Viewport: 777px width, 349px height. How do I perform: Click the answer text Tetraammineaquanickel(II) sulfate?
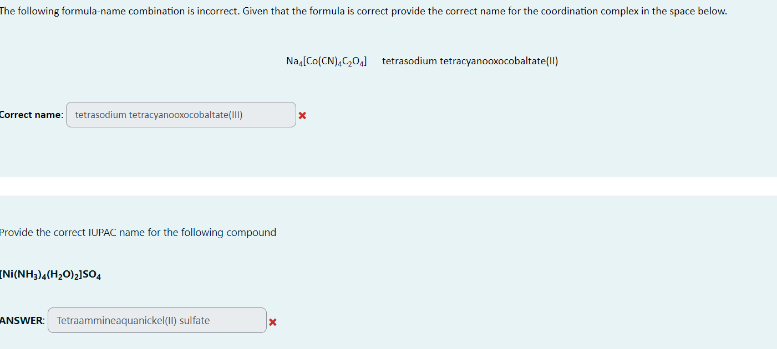tap(134, 320)
